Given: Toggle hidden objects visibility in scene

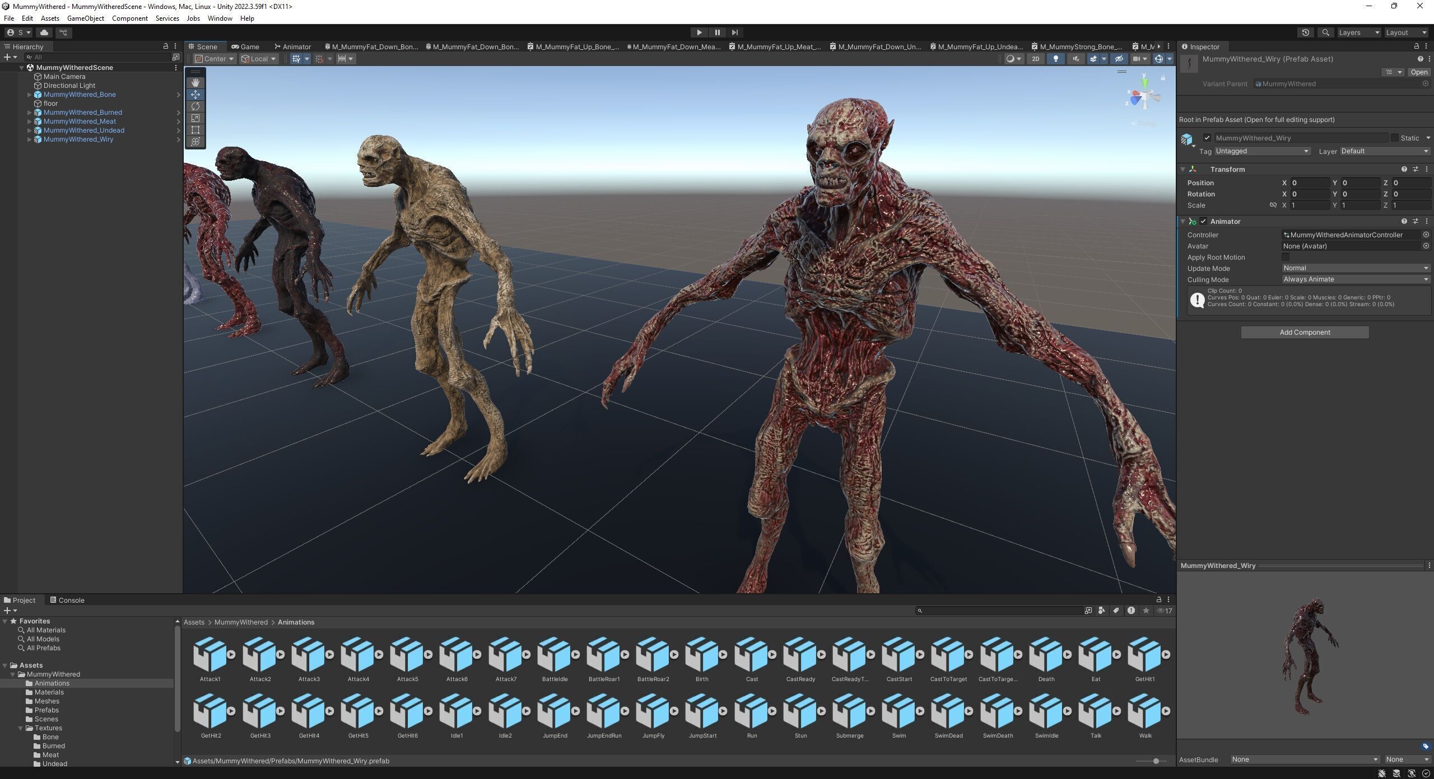Looking at the screenshot, I should (x=1119, y=59).
